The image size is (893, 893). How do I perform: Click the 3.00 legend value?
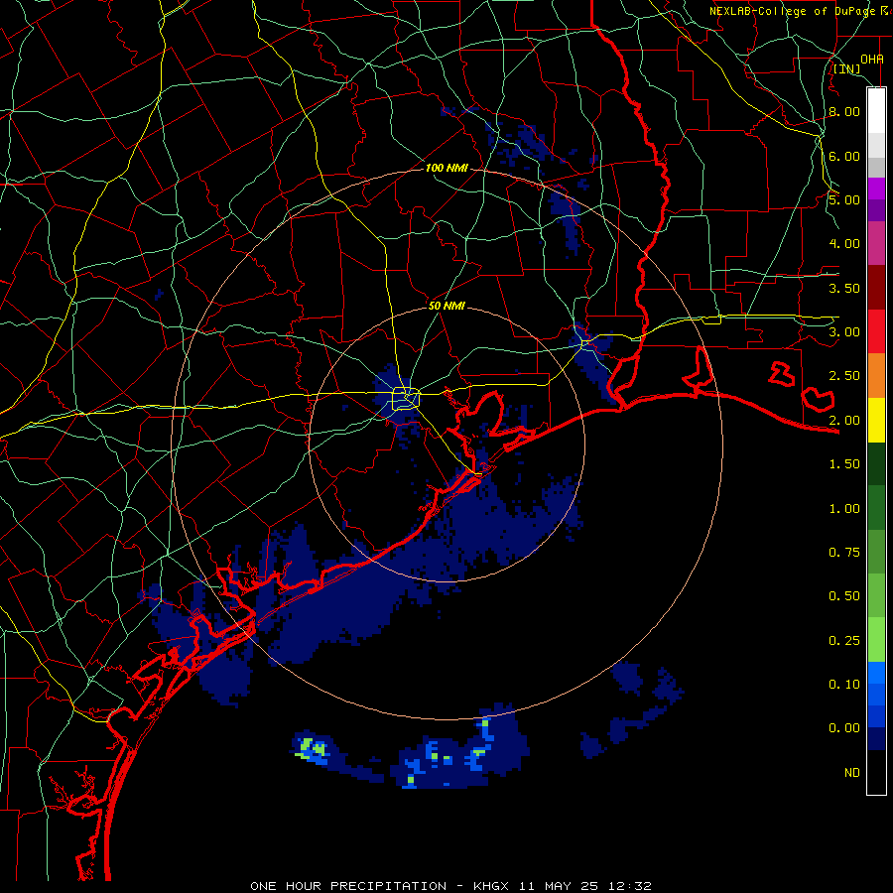coord(844,332)
